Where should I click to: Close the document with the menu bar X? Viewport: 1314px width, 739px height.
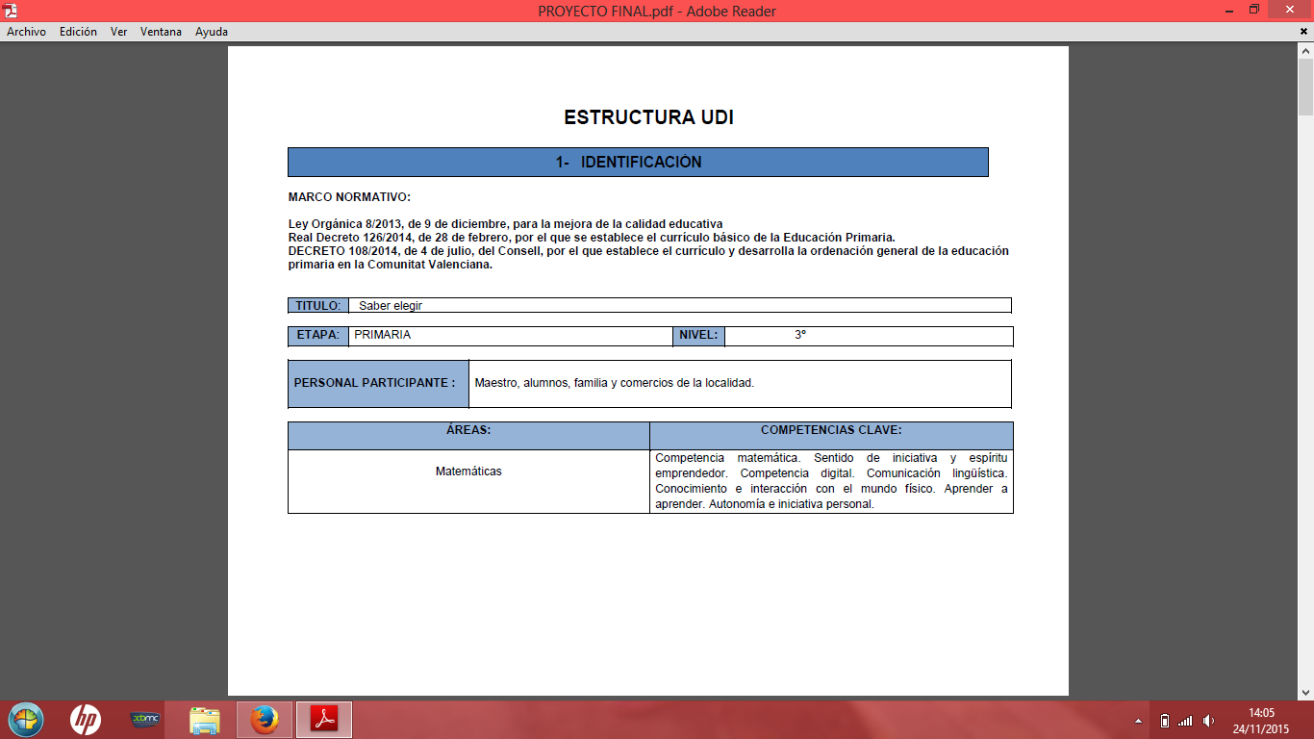tap(1303, 32)
